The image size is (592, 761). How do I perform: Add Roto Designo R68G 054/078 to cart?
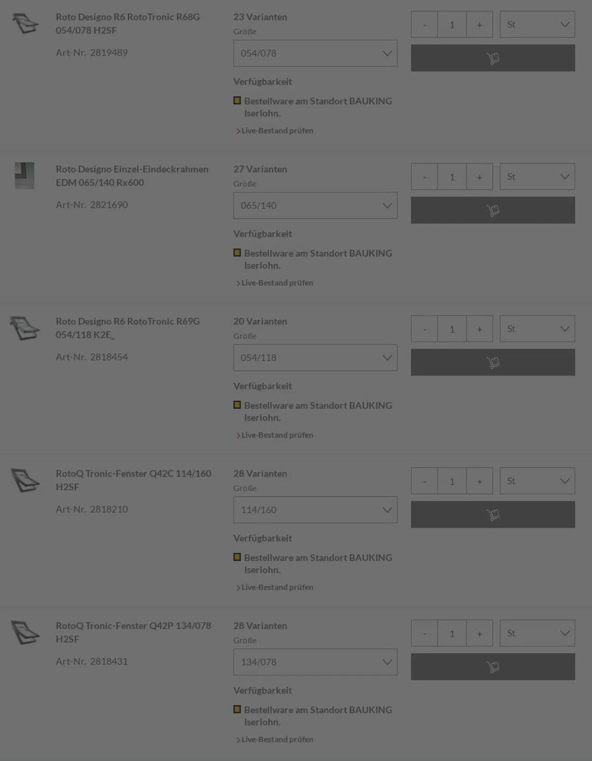coord(493,58)
